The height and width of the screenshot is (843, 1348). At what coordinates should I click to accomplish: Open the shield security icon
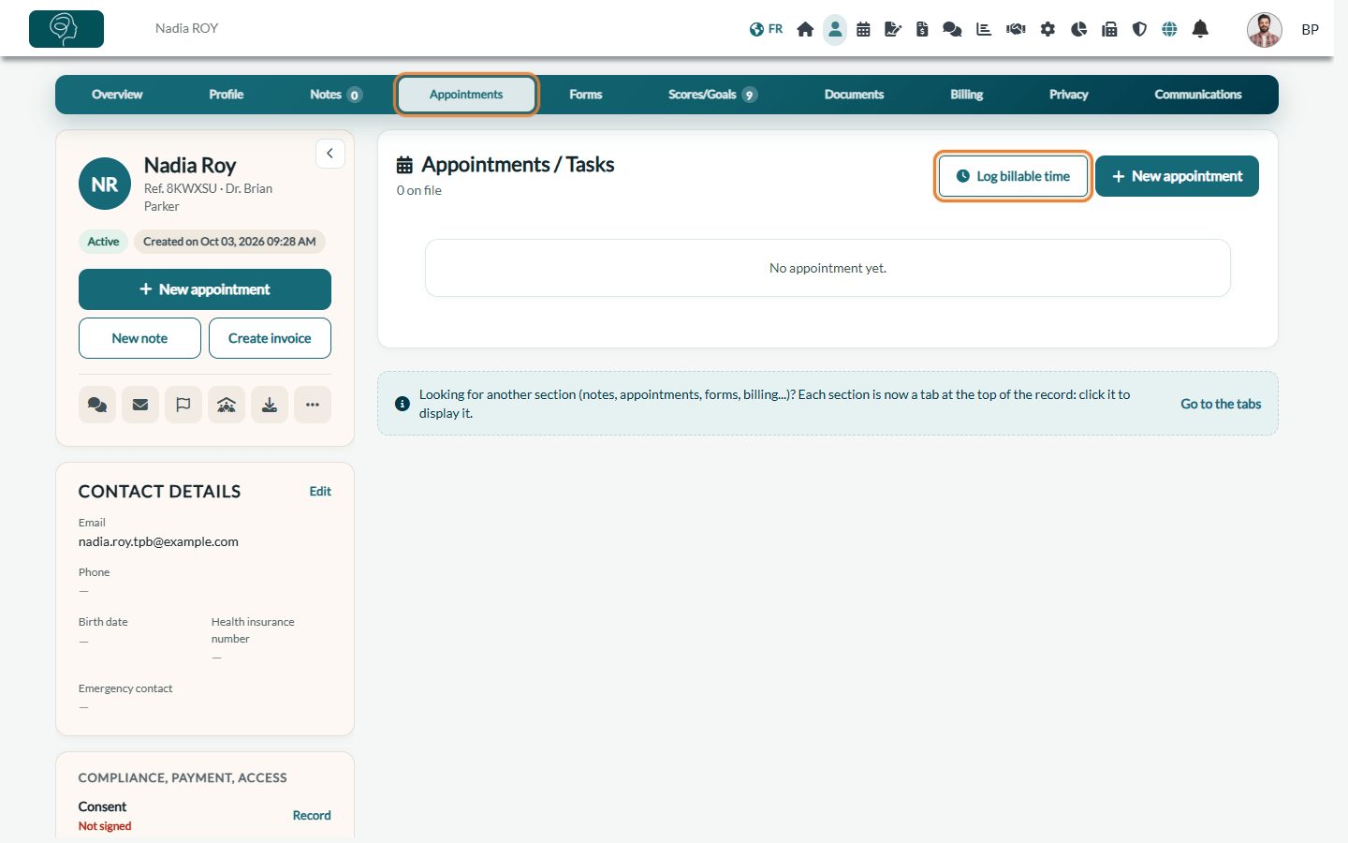pos(1139,29)
